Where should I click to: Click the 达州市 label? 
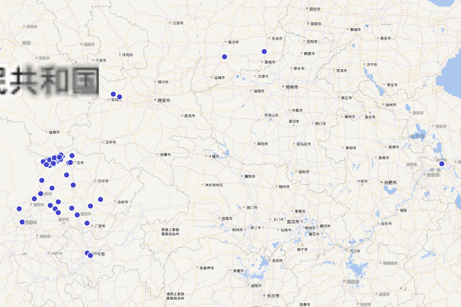point(123,202)
